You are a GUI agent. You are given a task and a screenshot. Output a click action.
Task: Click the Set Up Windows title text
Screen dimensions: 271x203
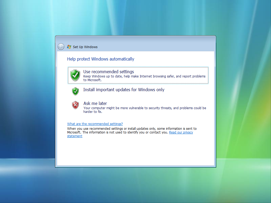point(85,47)
